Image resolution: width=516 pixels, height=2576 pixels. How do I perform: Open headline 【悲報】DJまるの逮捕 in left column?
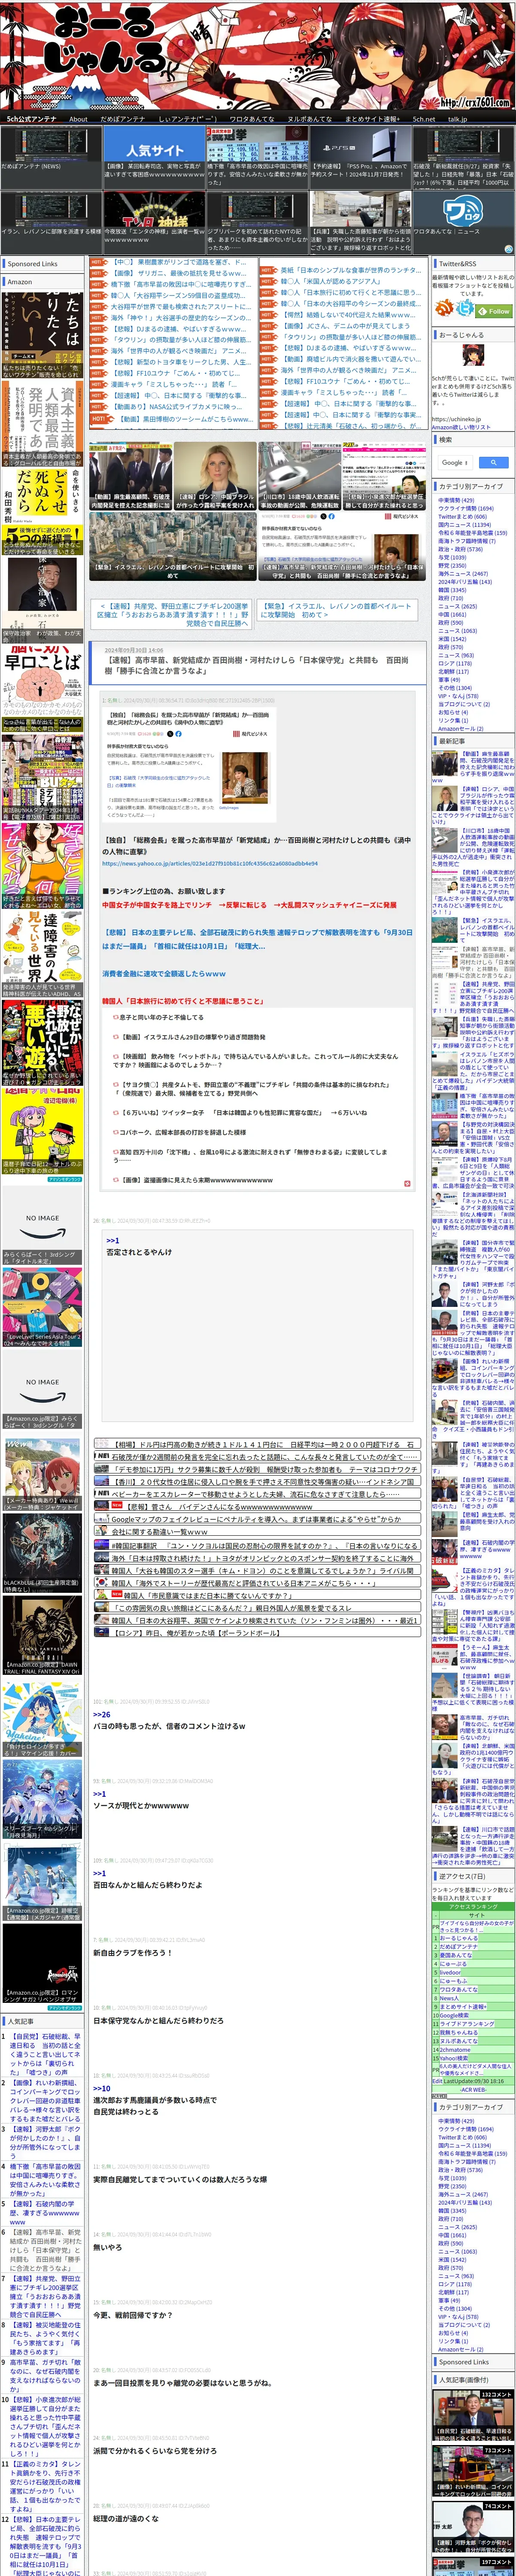click(178, 329)
